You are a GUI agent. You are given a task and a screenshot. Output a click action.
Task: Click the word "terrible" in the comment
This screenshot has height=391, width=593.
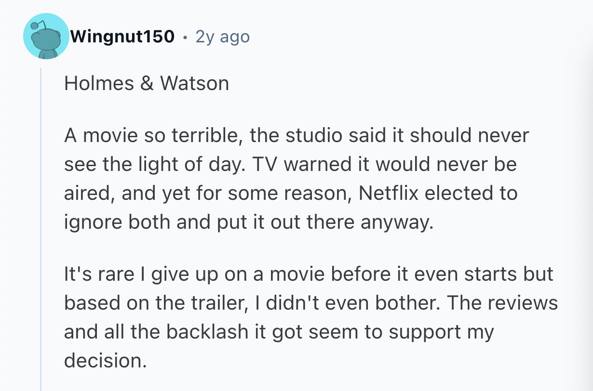(x=205, y=135)
